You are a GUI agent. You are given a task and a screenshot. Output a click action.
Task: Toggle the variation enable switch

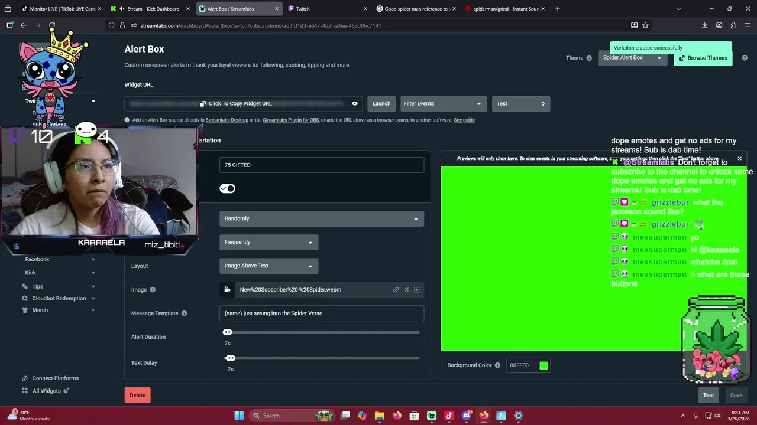coord(228,188)
